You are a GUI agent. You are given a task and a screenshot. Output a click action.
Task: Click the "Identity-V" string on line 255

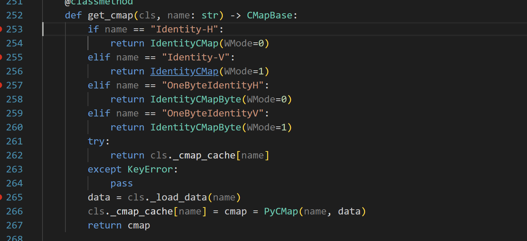pyautogui.click(x=198, y=57)
